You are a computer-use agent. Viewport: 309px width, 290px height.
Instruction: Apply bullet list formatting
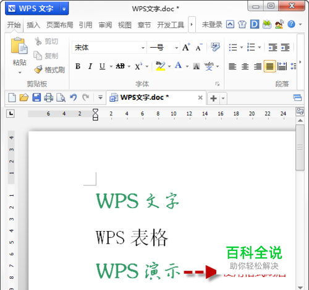pos(233,47)
